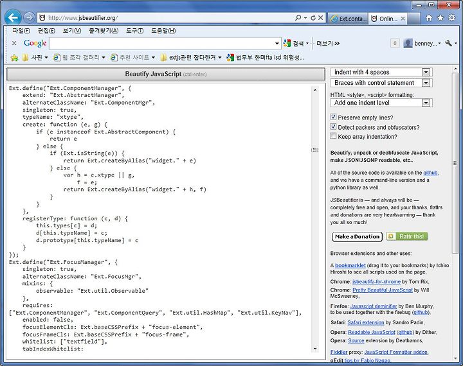This screenshot has height=366, width=463.
Task: Open 웹 조각 갤러리 favorites item
Action: coord(77,58)
